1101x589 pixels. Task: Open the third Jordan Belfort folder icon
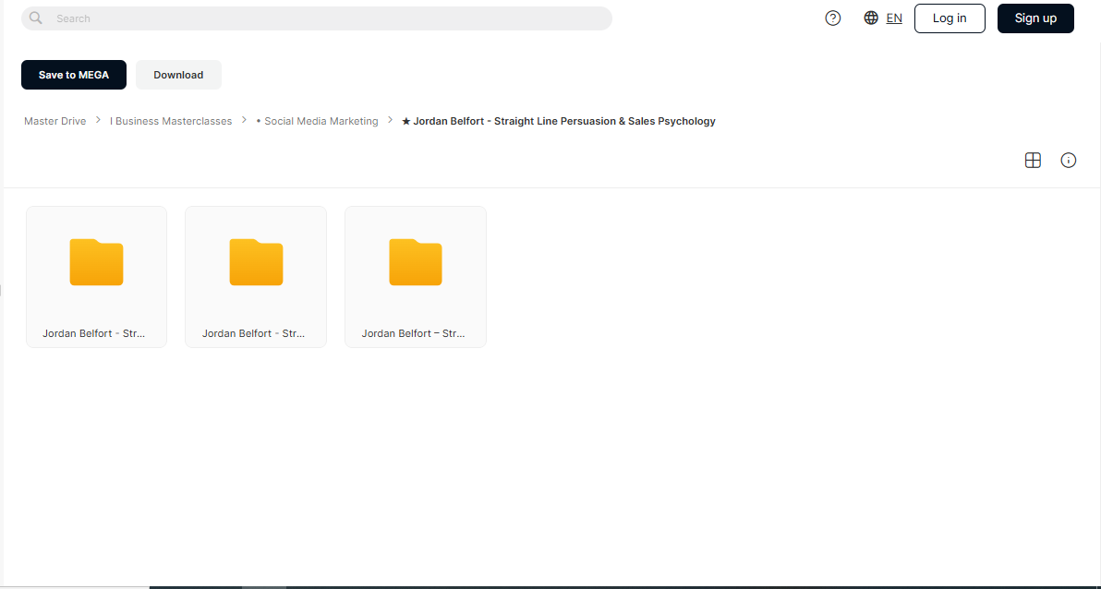[416, 262]
